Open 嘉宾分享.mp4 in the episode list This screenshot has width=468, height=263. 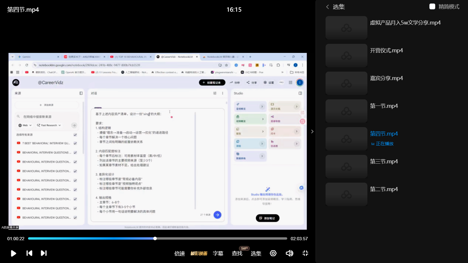pyautogui.click(x=386, y=78)
